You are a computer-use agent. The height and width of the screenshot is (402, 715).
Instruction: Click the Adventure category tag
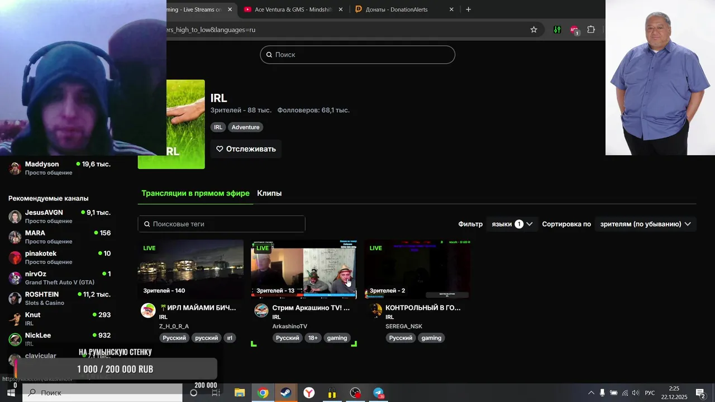tap(245, 127)
